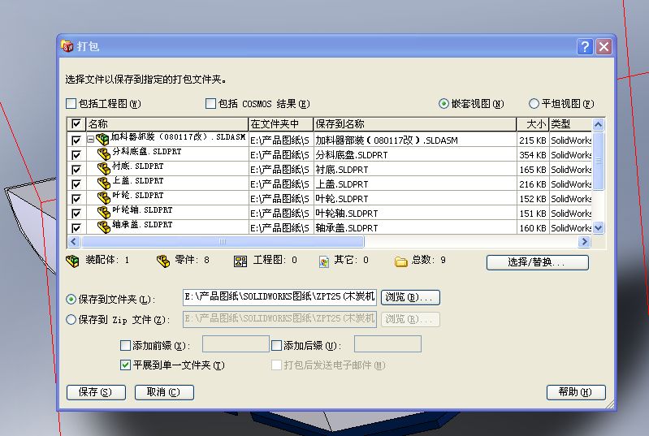Click the 添加前缀 text field
The height and width of the screenshot is (436, 649).
pos(236,344)
